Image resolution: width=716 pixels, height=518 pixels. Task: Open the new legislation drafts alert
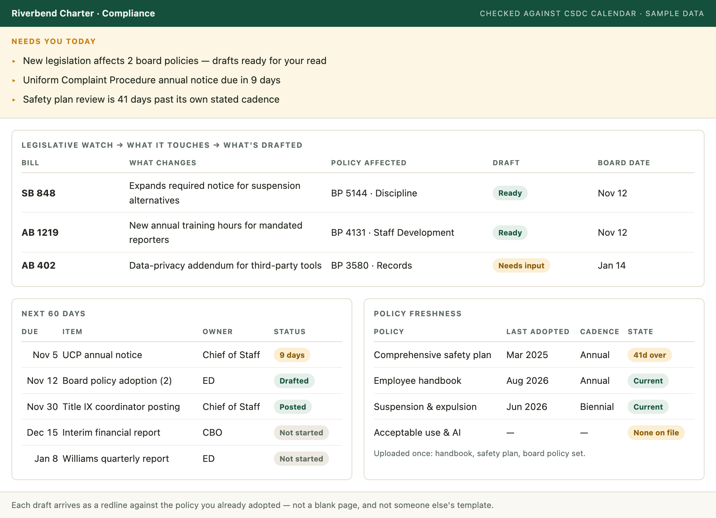pos(175,61)
